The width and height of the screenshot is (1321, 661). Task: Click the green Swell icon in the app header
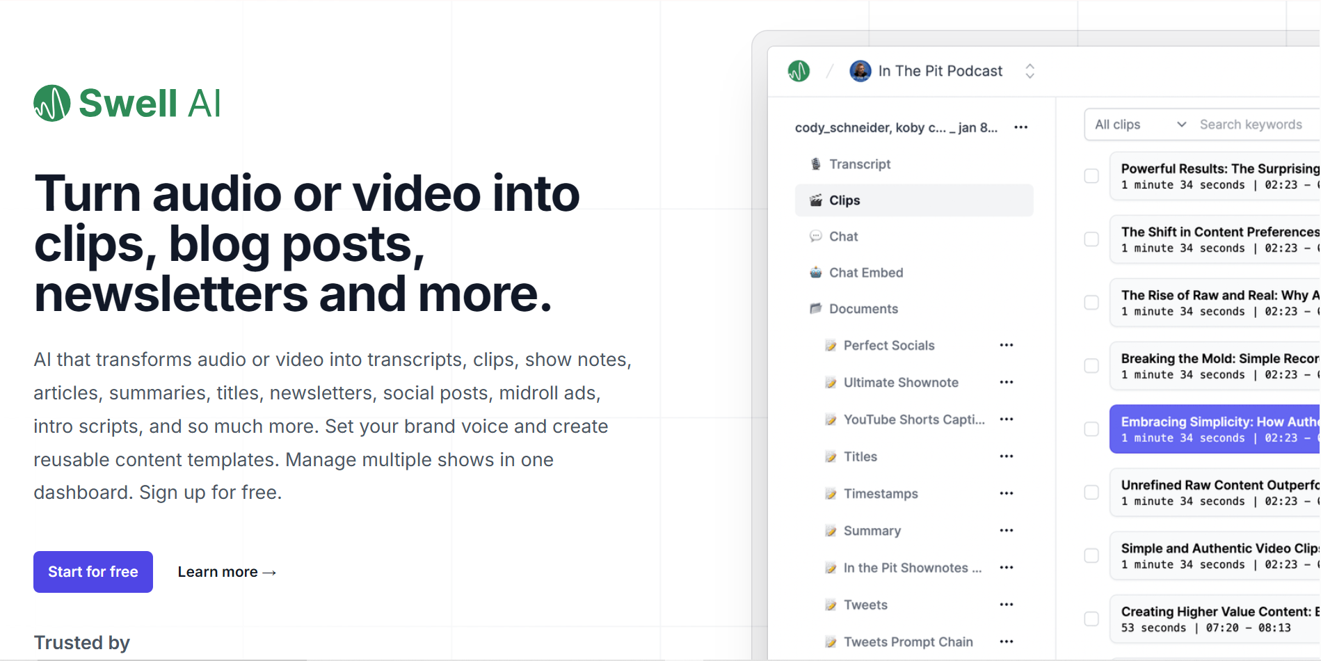799,71
